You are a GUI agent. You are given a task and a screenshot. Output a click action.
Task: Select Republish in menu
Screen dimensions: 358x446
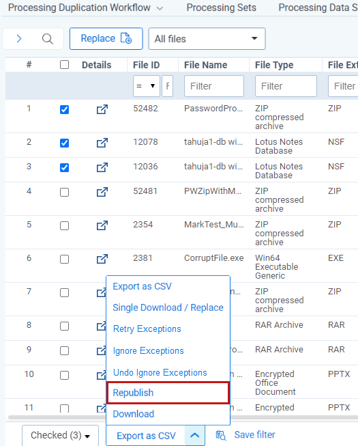point(168,393)
